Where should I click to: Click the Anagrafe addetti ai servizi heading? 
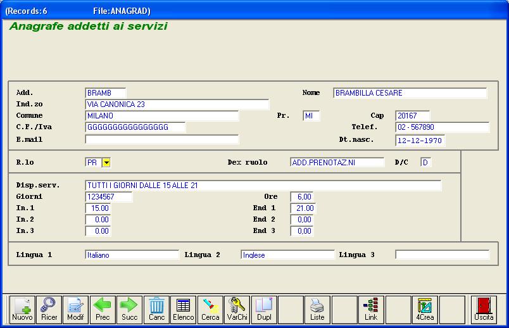pos(88,26)
